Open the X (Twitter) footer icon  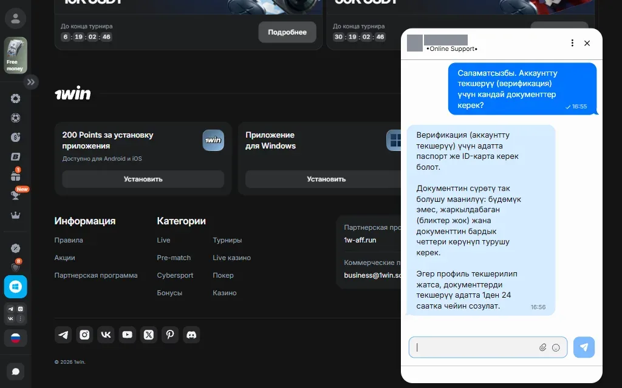[x=149, y=335]
